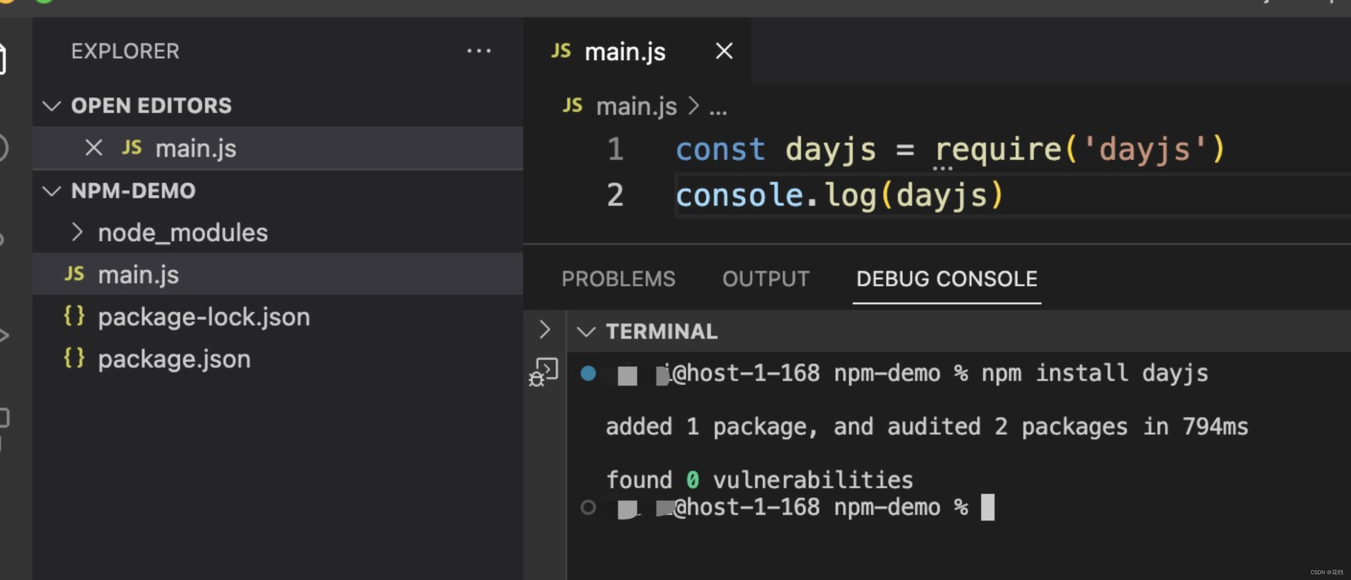Collapse the TERMINAL section chevron
Image resolution: width=1351 pixels, height=580 pixels.
(586, 331)
